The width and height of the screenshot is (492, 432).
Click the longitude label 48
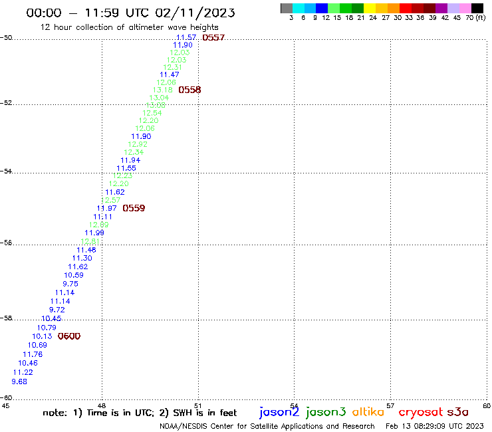pos(102,405)
